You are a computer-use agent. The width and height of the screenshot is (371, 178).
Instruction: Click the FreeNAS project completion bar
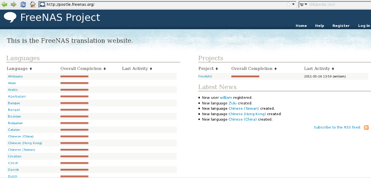(245, 77)
